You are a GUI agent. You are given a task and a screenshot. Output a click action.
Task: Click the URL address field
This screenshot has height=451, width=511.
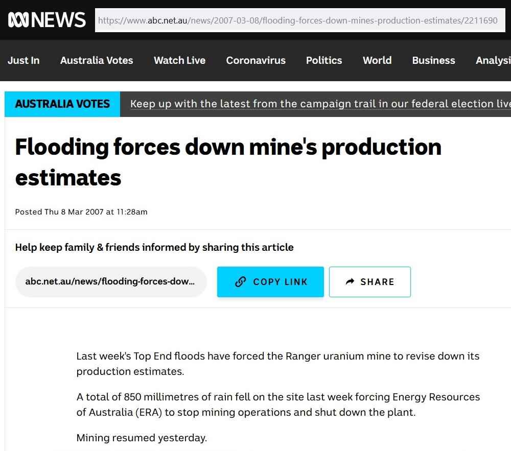pyautogui.click(x=300, y=20)
